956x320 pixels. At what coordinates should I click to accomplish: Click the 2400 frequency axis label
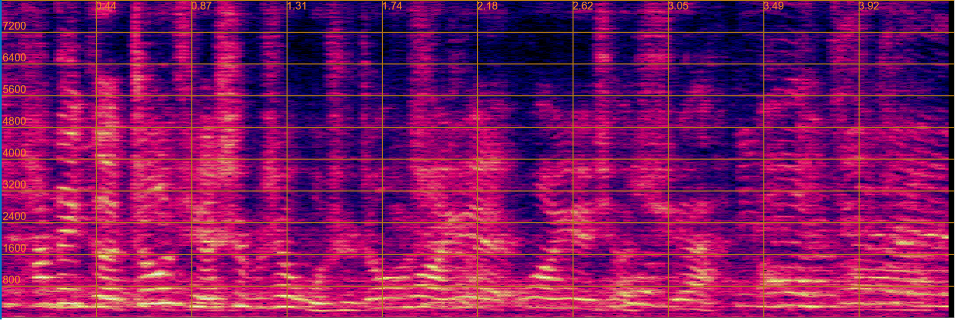14,216
